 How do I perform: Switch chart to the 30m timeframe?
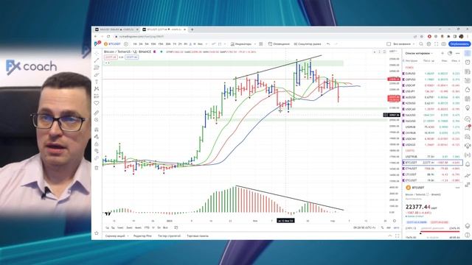(168, 44)
